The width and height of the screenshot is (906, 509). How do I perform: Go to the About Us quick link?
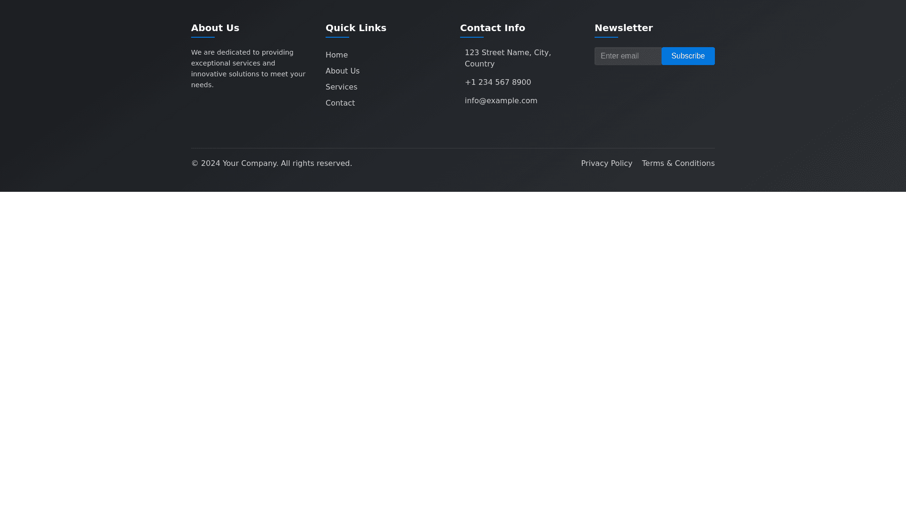click(x=342, y=71)
